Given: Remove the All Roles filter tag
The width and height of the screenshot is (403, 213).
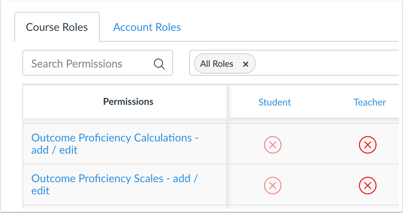Looking at the screenshot, I should (245, 64).
